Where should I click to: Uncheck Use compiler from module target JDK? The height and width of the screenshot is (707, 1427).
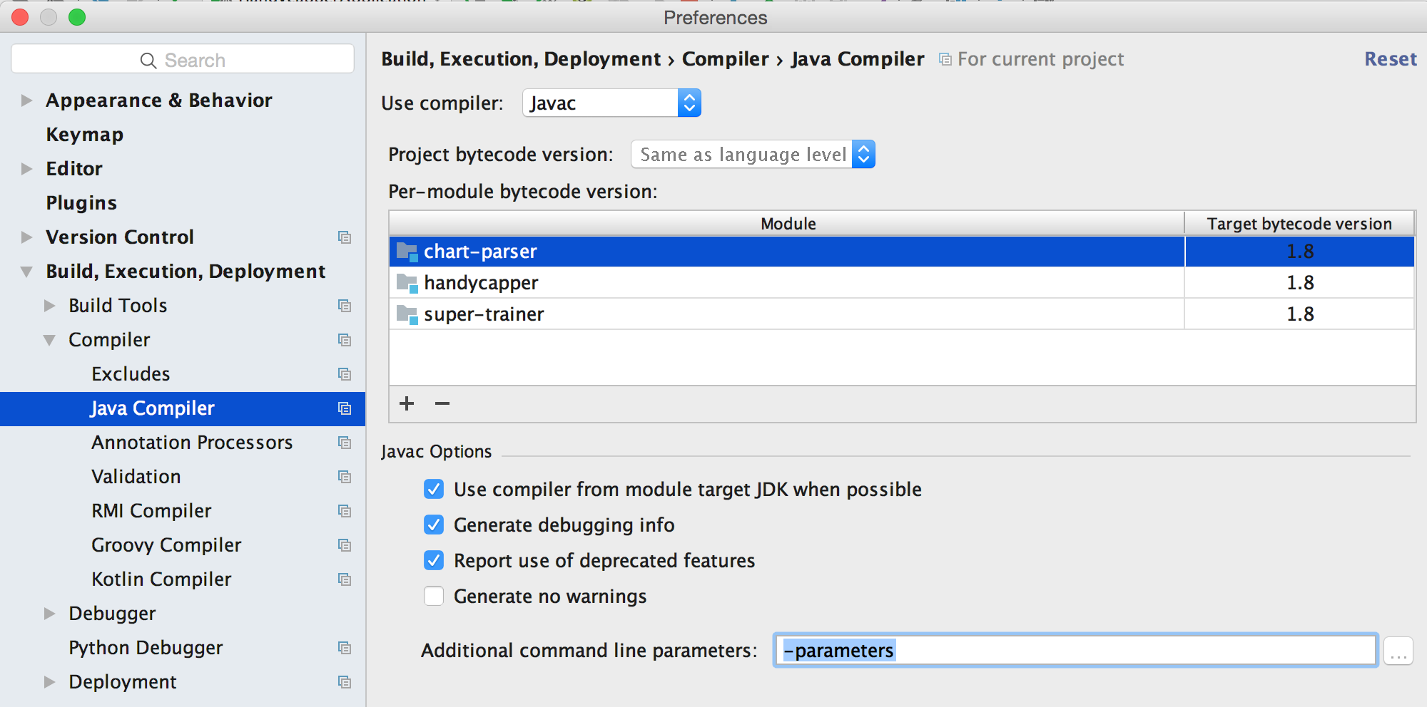point(434,490)
